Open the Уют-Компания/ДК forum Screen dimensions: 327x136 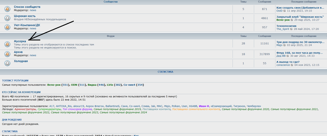tap(27, 25)
